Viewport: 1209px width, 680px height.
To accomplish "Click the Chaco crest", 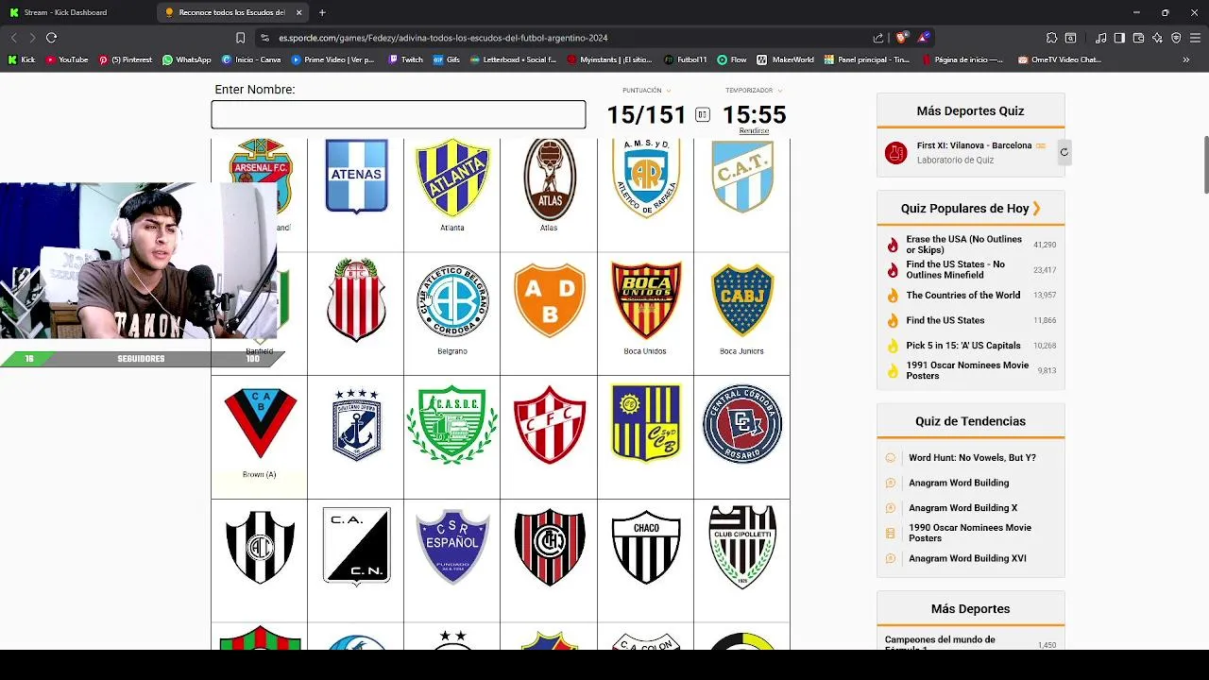I will 646,547.
